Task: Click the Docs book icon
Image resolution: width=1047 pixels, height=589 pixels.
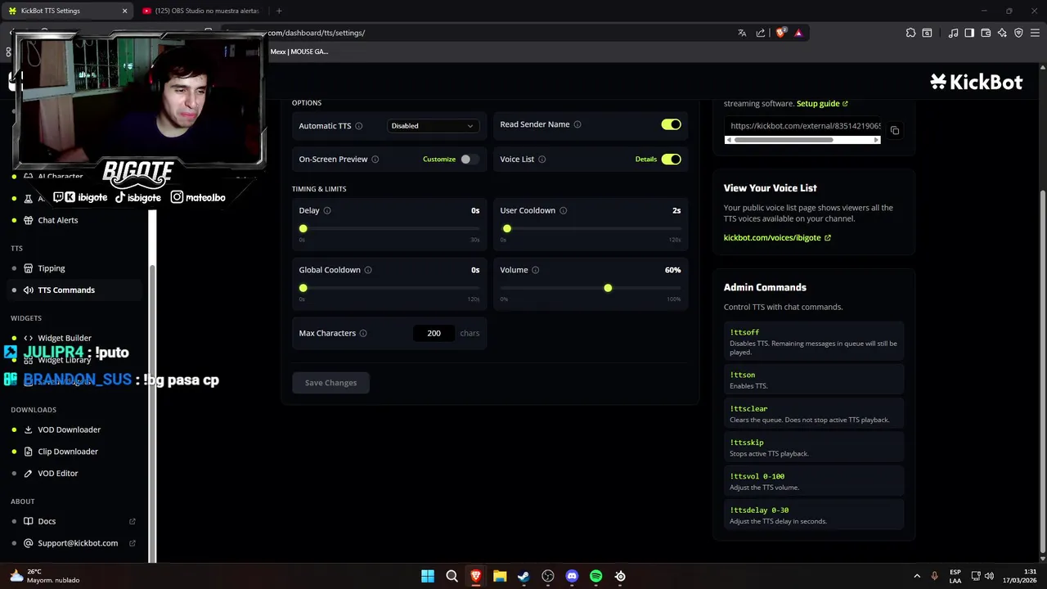Action: click(x=29, y=521)
